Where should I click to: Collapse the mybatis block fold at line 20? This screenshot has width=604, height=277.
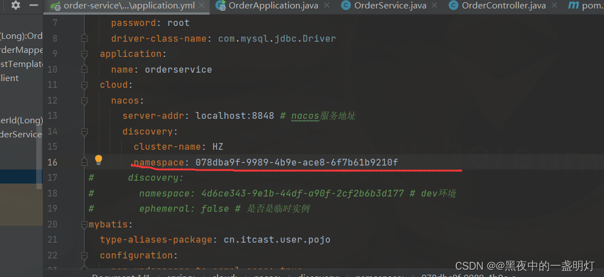(85, 224)
